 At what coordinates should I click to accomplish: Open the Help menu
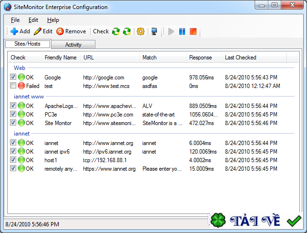click(53, 20)
